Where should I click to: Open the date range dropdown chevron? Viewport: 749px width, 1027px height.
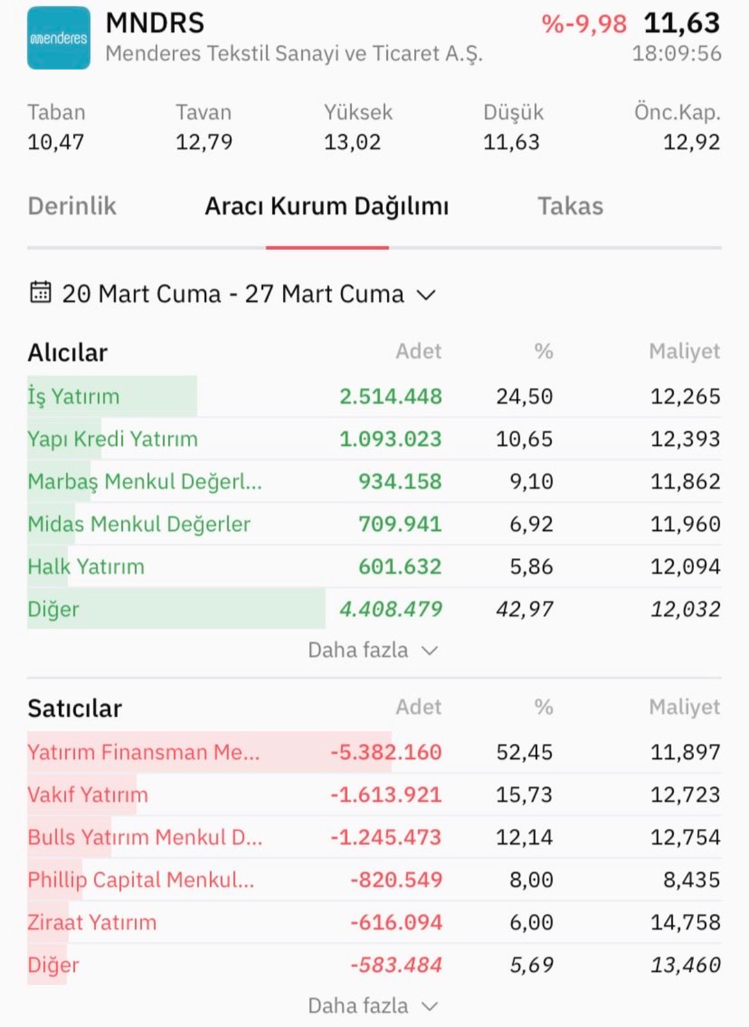(x=426, y=295)
